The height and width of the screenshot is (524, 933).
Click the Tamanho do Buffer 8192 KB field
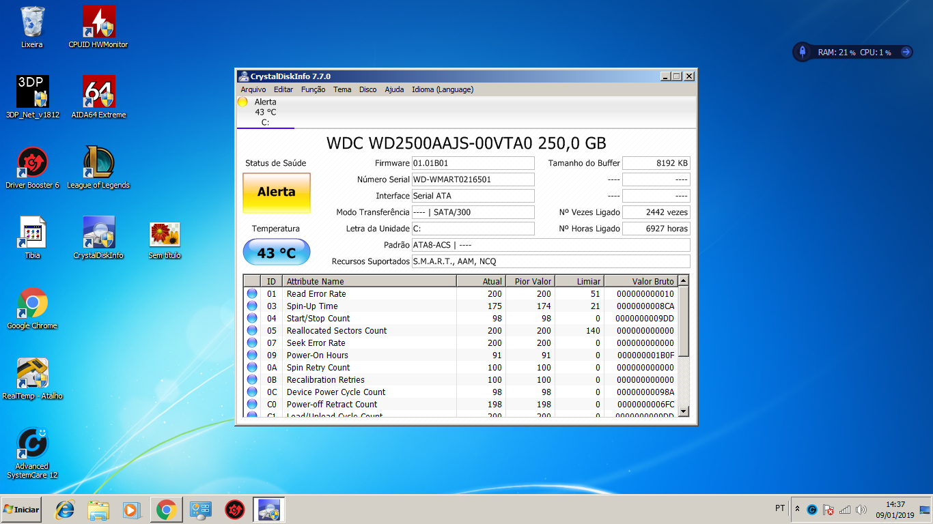(656, 163)
